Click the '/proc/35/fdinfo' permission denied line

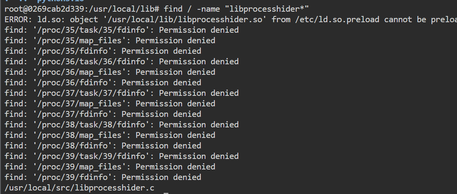103,51
